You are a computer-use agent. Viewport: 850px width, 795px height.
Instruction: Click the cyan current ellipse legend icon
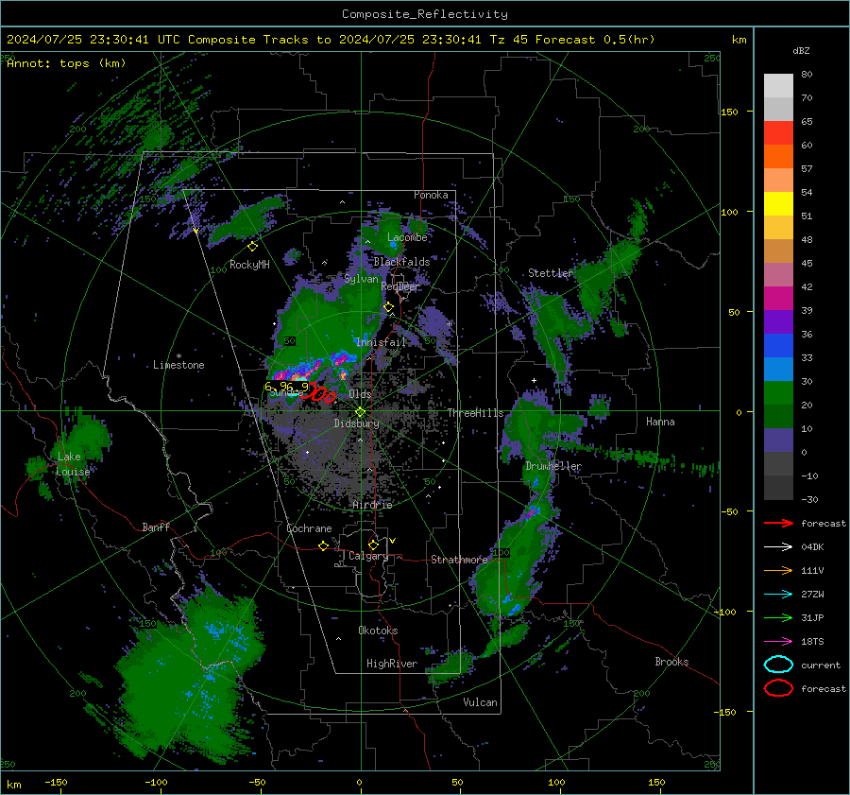[778, 665]
